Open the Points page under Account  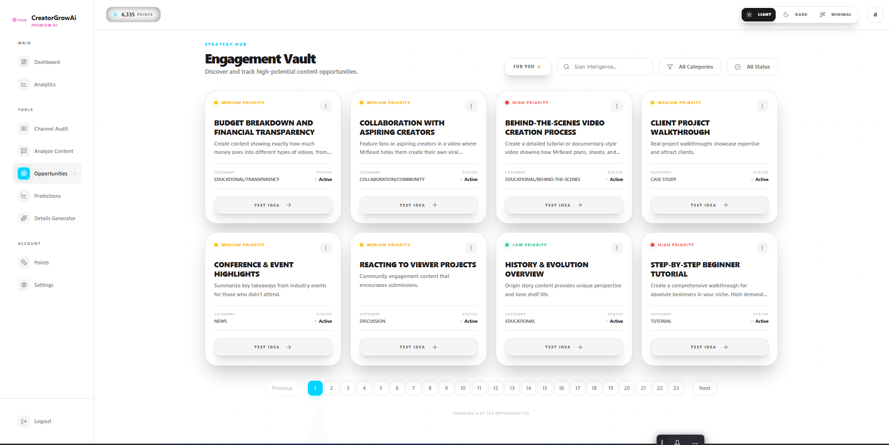pyautogui.click(x=41, y=263)
